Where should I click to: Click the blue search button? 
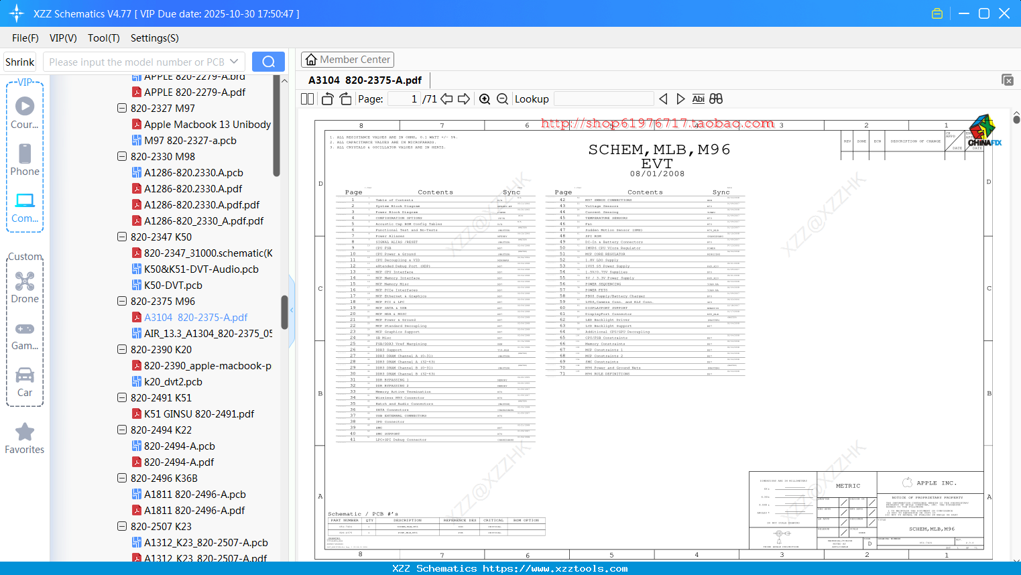point(268,62)
